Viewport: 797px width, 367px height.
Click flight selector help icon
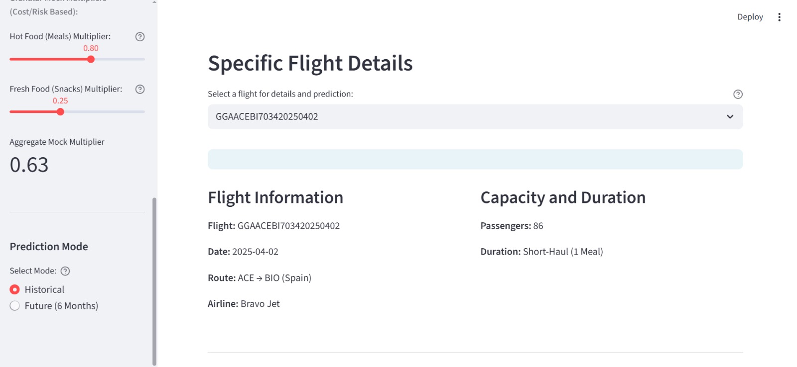click(x=738, y=94)
